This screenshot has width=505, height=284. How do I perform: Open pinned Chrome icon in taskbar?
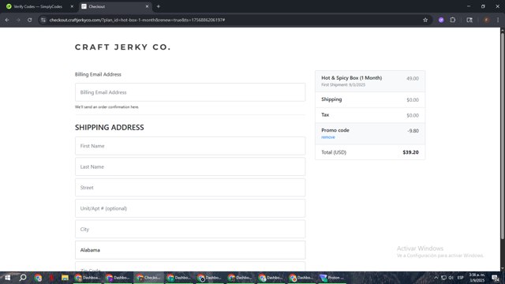[38, 278]
